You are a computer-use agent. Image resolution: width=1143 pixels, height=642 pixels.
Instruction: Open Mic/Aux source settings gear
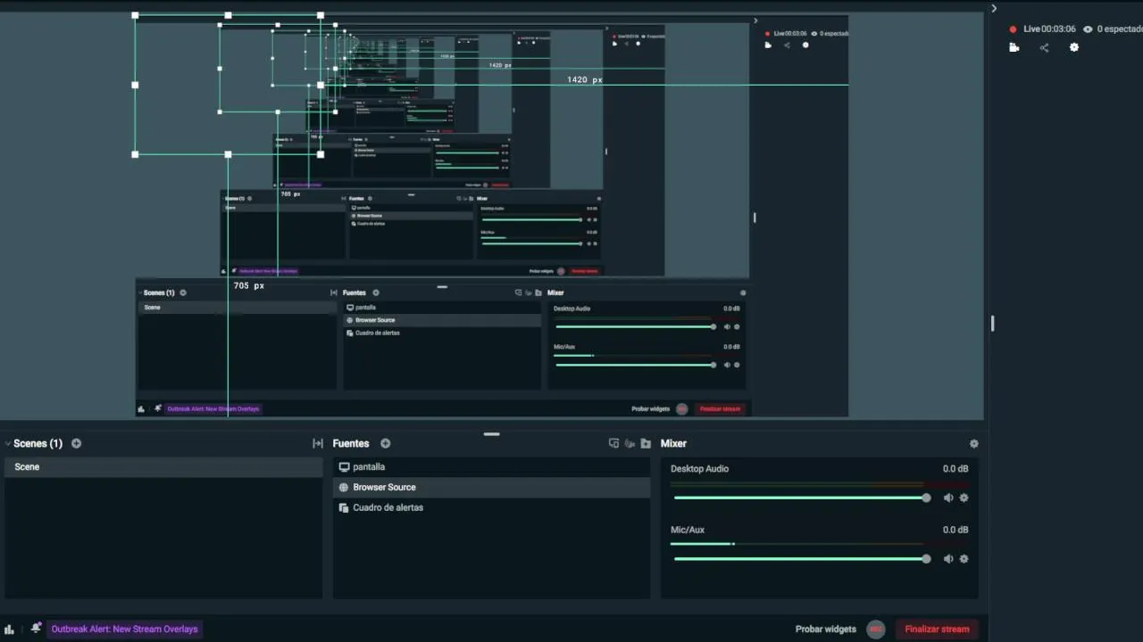(964, 559)
